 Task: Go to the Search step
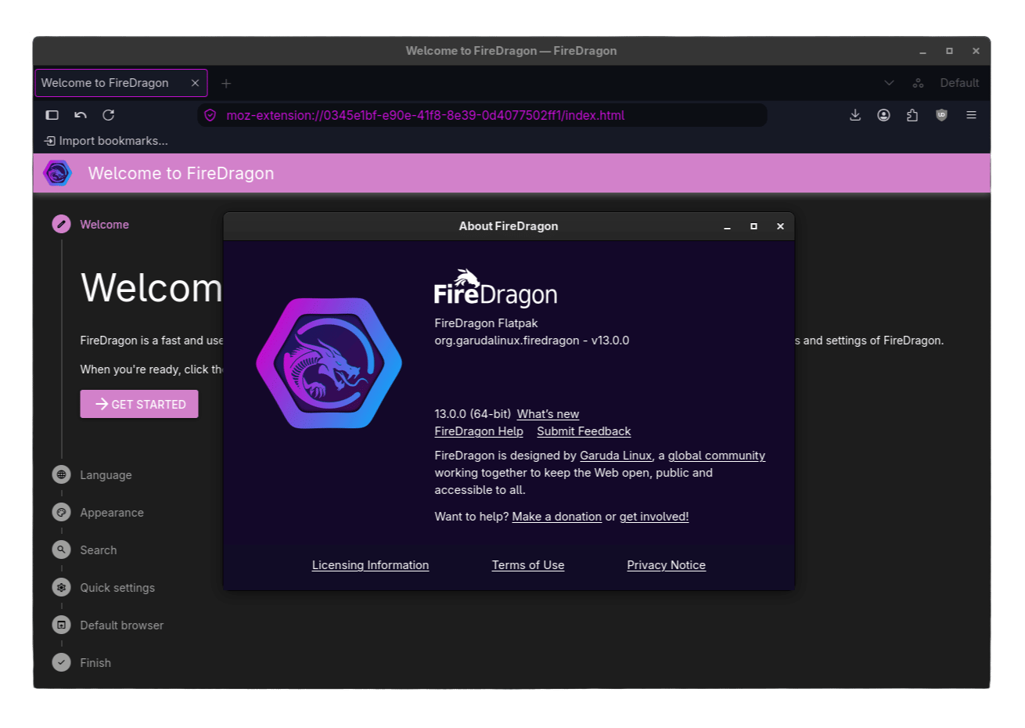click(98, 550)
